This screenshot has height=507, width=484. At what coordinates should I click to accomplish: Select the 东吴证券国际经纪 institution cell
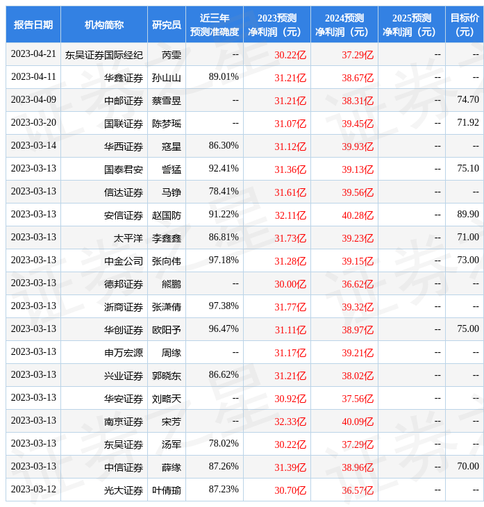click(x=104, y=55)
